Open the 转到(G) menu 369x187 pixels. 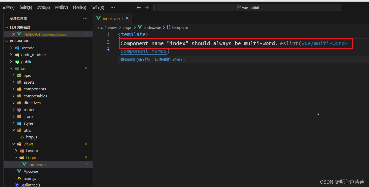point(80,8)
